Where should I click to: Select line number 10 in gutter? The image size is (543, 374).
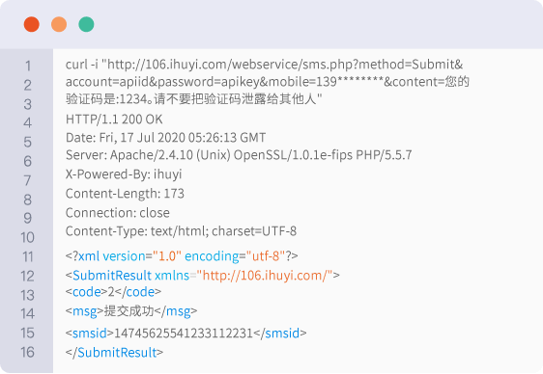tap(27, 237)
